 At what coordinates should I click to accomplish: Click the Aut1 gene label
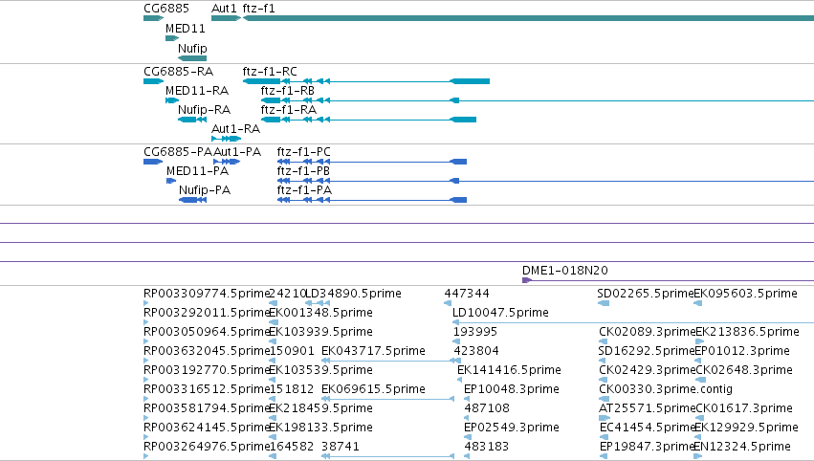[224, 9]
